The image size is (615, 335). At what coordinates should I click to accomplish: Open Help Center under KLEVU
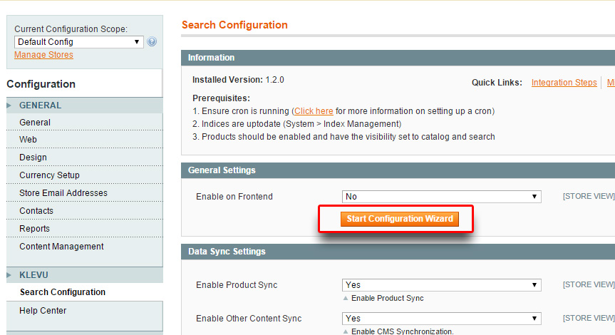(43, 311)
